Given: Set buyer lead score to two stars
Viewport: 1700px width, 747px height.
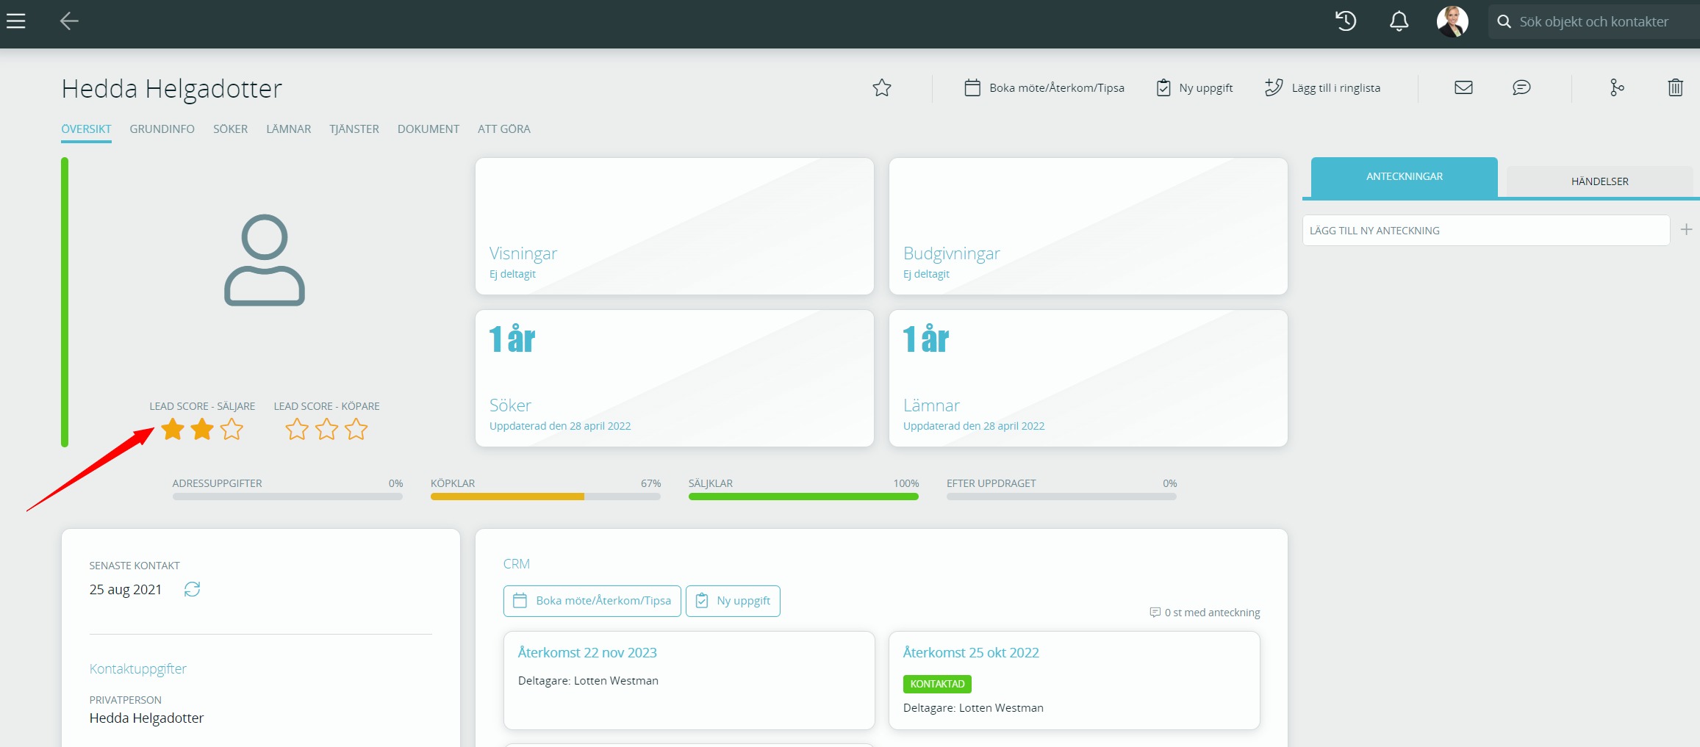Looking at the screenshot, I should [x=327, y=429].
